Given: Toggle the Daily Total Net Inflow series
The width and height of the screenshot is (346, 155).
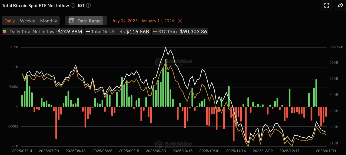Looking at the screenshot, I should [42, 32].
